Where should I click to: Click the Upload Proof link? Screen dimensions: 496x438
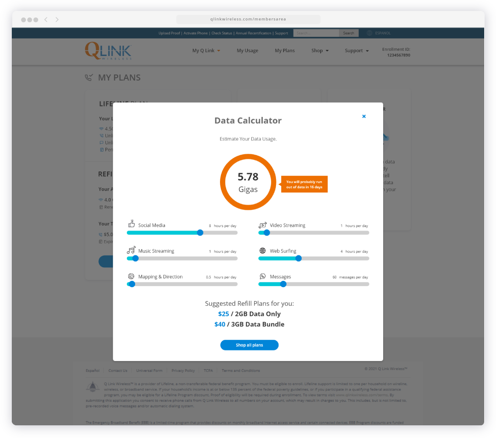coord(169,33)
